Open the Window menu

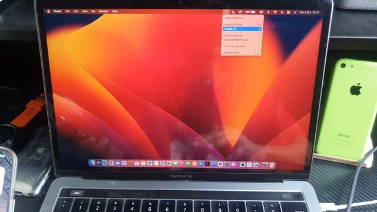point(104,11)
